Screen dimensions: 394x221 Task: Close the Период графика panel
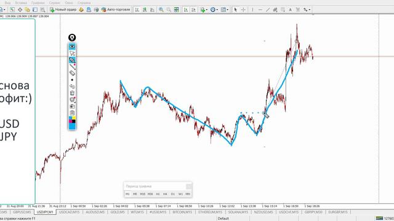coord(189,186)
